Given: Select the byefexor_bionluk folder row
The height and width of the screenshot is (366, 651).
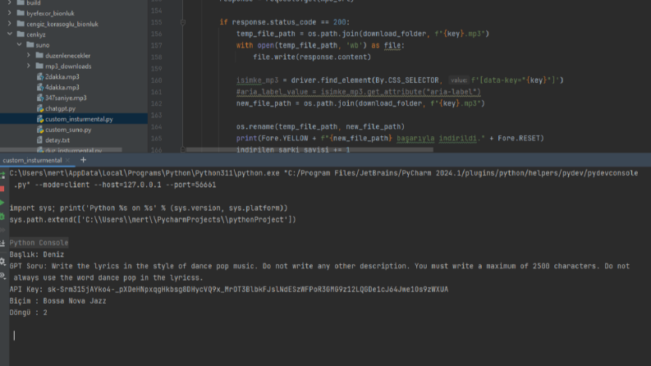Looking at the screenshot, I should click(74, 13).
